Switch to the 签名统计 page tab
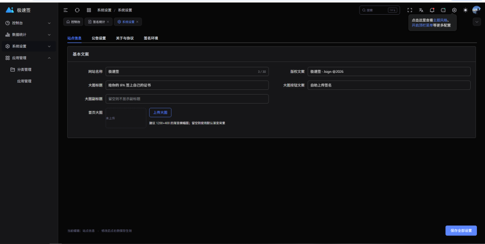The height and width of the screenshot is (244, 485). pos(99,22)
